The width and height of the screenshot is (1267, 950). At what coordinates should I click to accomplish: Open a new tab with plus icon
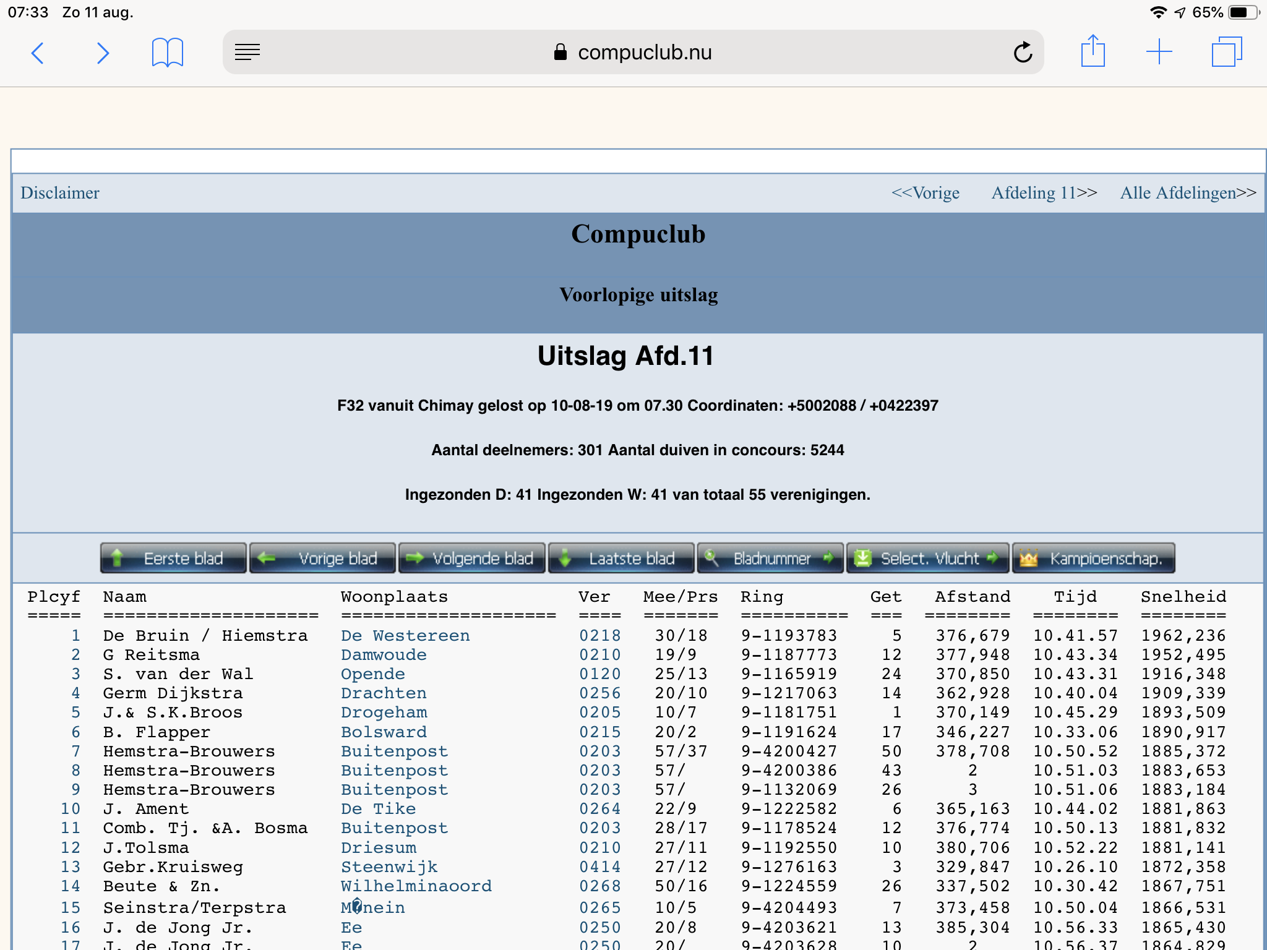[x=1159, y=52]
